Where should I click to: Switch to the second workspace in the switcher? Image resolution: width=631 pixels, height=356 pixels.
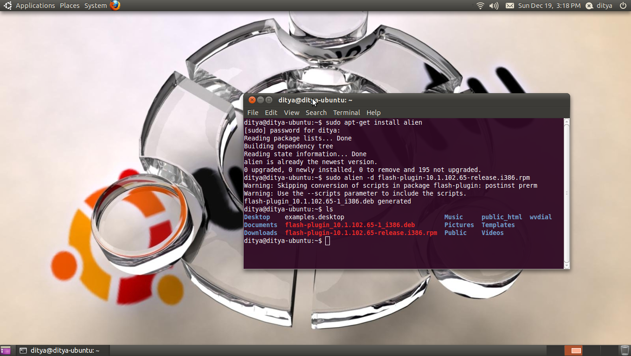click(x=573, y=350)
